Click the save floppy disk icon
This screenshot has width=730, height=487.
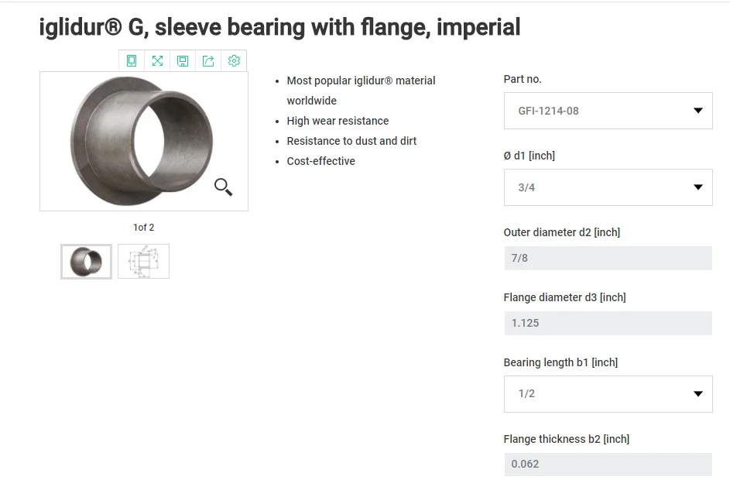(183, 60)
